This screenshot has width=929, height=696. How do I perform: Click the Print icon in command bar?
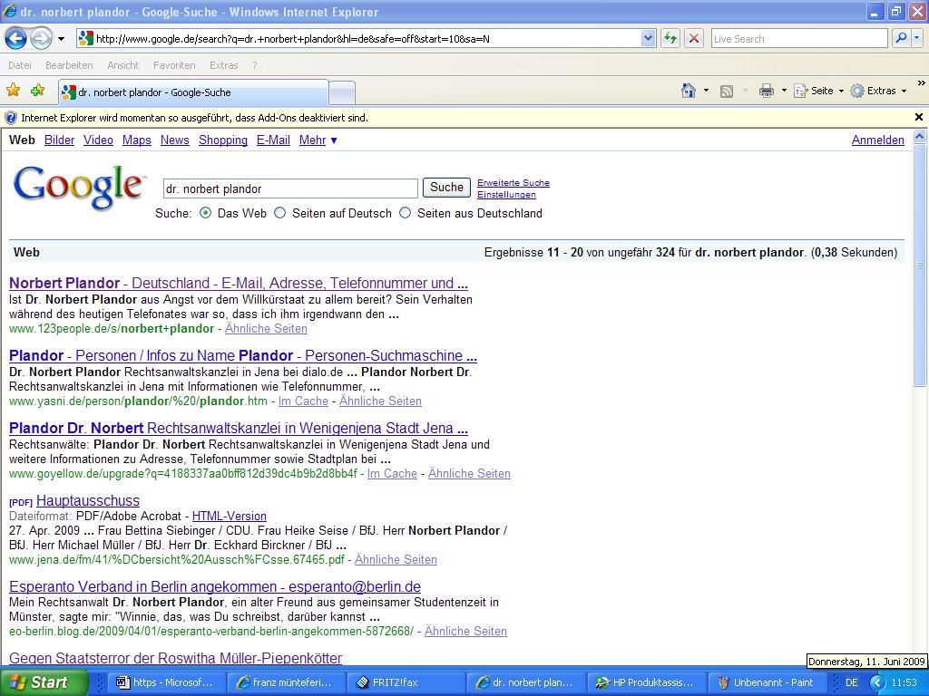tap(766, 91)
